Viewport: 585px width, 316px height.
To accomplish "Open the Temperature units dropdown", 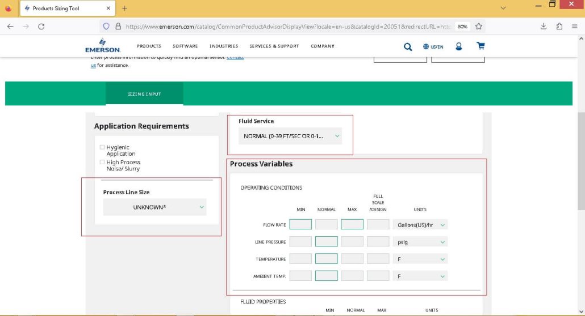I will (x=420, y=259).
